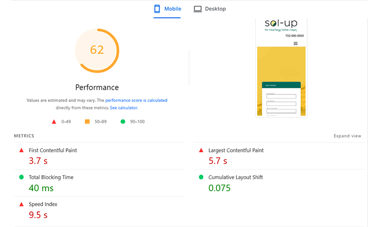Click the desktop laptop icon
Image resolution: width=379 pixels, height=227 pixels.
198,9
